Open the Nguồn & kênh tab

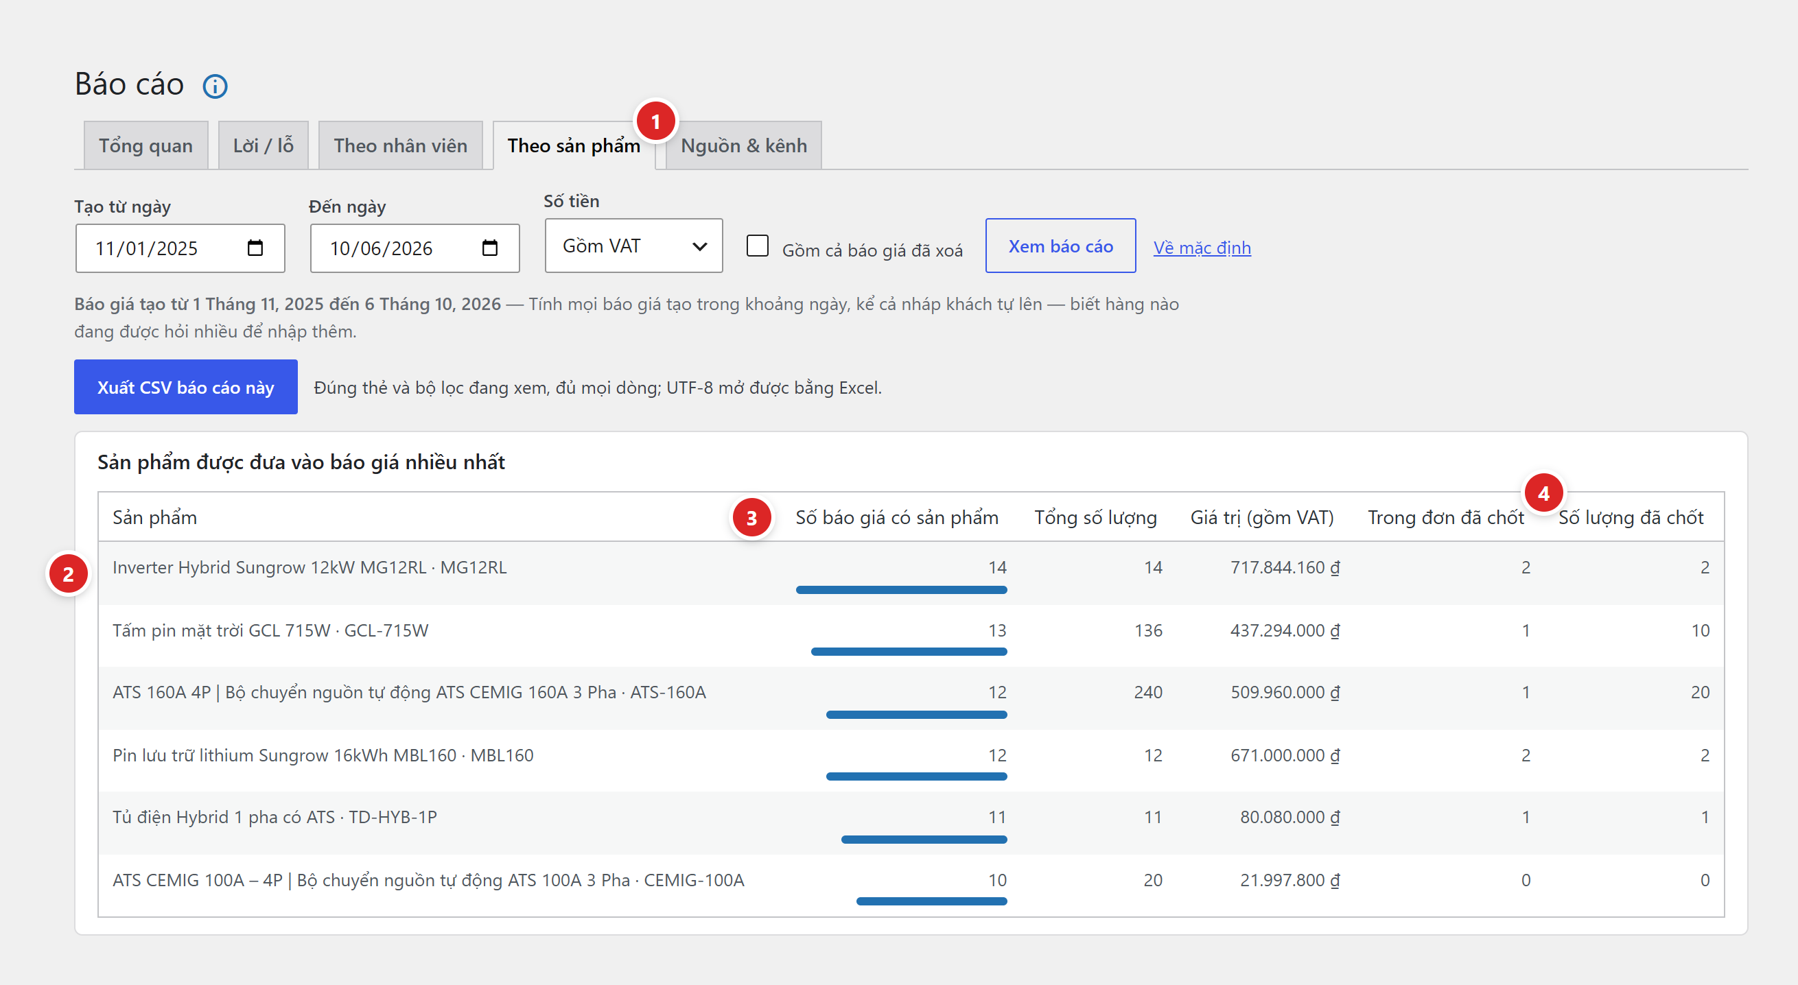[x=744, y=146]
